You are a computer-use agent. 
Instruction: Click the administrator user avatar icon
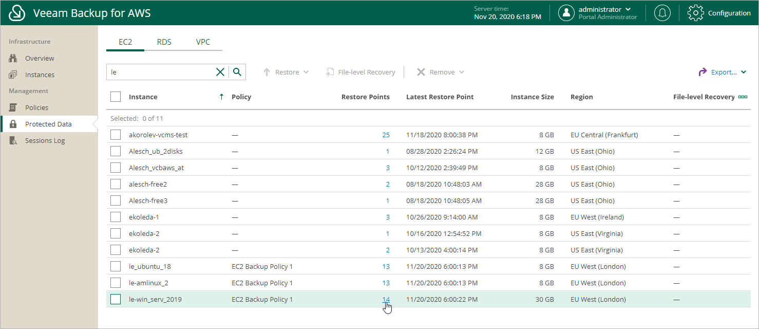click(x=566, y=13)
